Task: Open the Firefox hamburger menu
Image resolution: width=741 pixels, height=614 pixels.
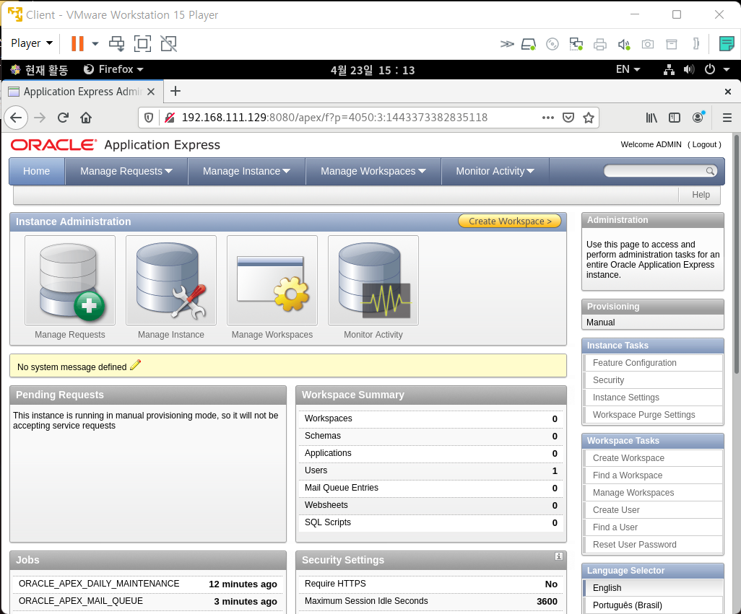Action: click(727, 118)
